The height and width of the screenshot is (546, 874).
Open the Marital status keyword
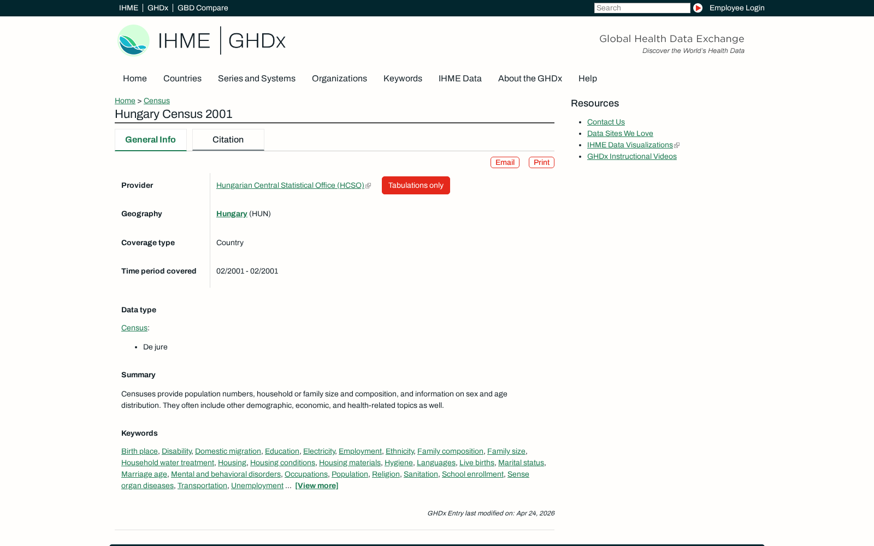pos(521,463)
